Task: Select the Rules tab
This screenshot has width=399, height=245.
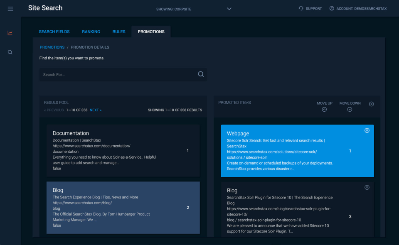Action: pyautogui.click(x=118, y=32)
